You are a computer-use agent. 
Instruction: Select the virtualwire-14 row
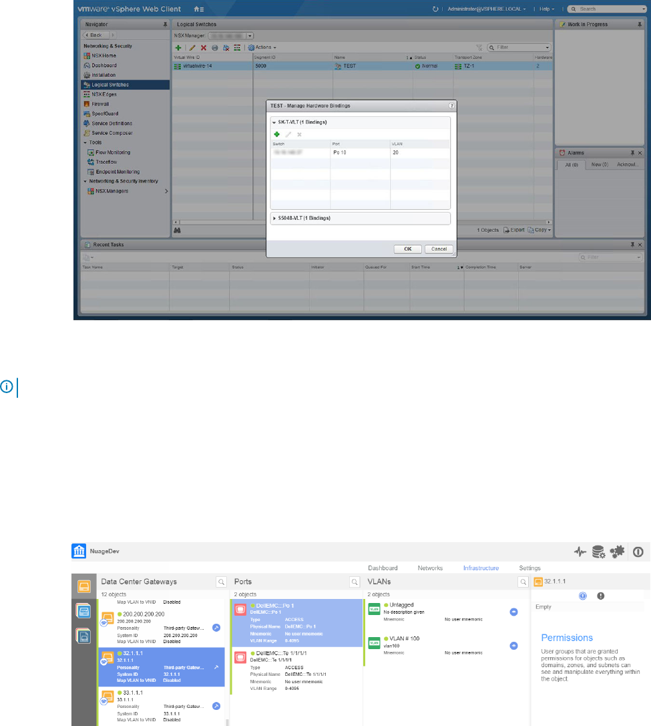(362, 66)
